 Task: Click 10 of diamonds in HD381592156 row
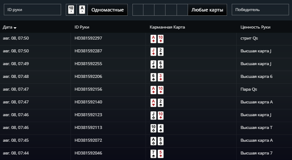[160, 90]
